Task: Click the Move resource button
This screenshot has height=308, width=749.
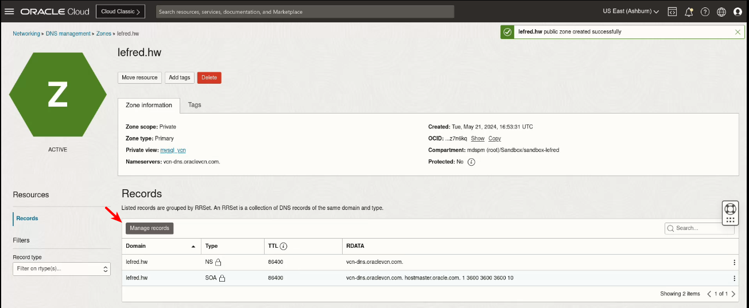Action: 139,77
